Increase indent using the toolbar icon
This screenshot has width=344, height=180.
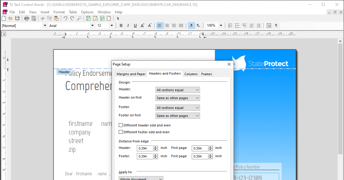[251, 25]
